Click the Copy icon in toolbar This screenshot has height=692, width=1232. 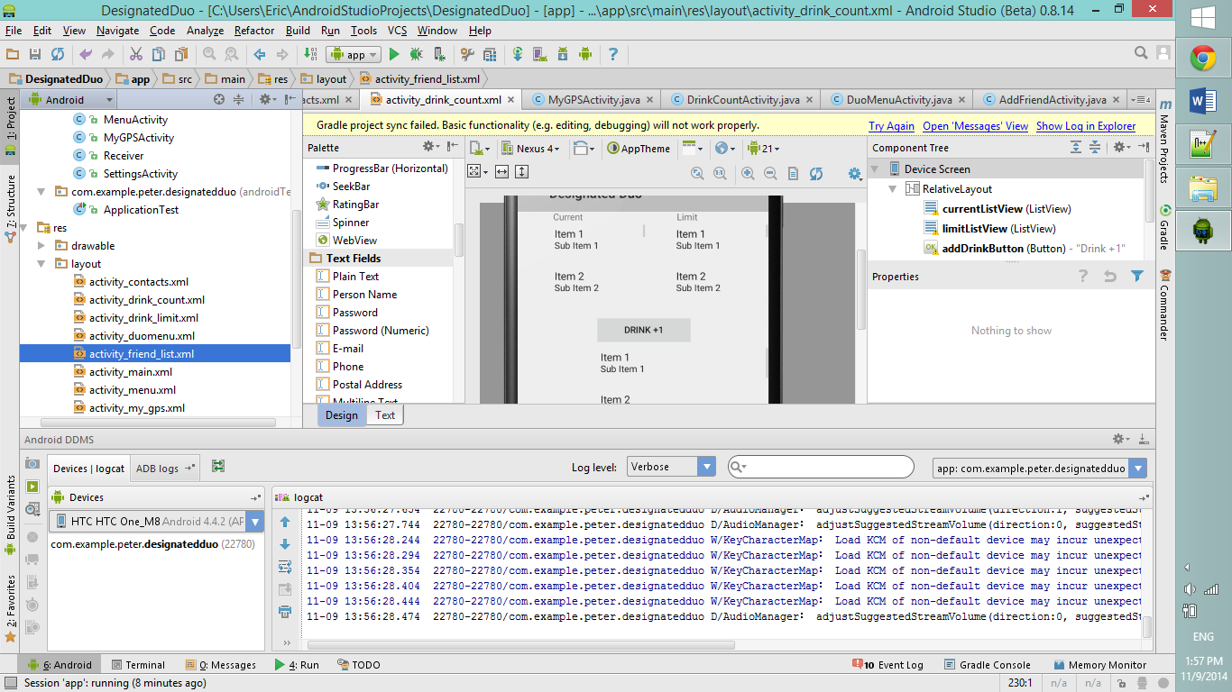point(158,54)
